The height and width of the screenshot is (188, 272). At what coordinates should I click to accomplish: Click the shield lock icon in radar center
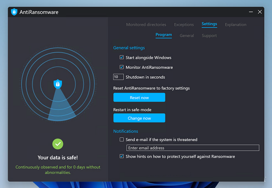point(58,84)
